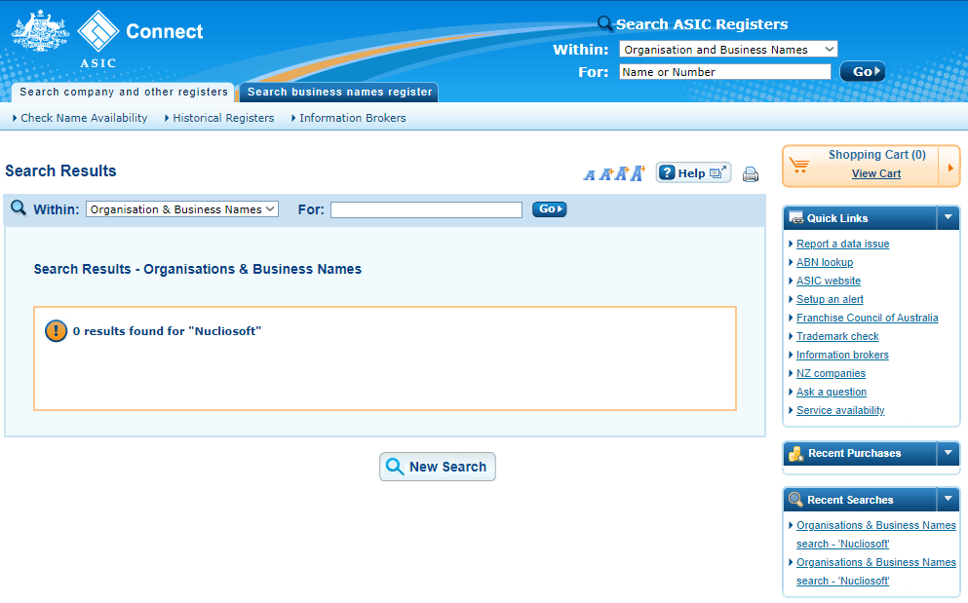Screen dimensions: 968x603
Task: Open the Service availability link
Action: (840, 410)
